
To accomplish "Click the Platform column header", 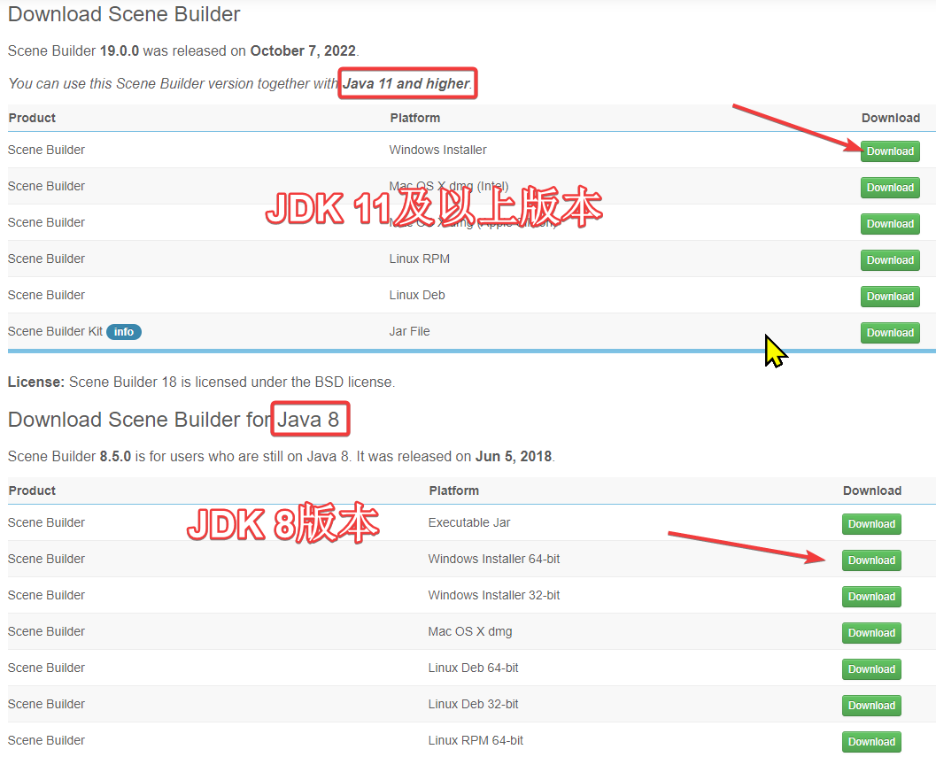I will click(x=413, y=117).
